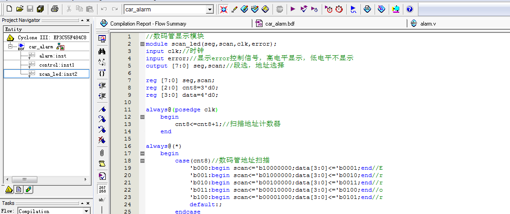This screenshot has width=510, height=214.
Task: Click the 'endcase' code line
Action: pyautogui.click(x=188, y=212)
